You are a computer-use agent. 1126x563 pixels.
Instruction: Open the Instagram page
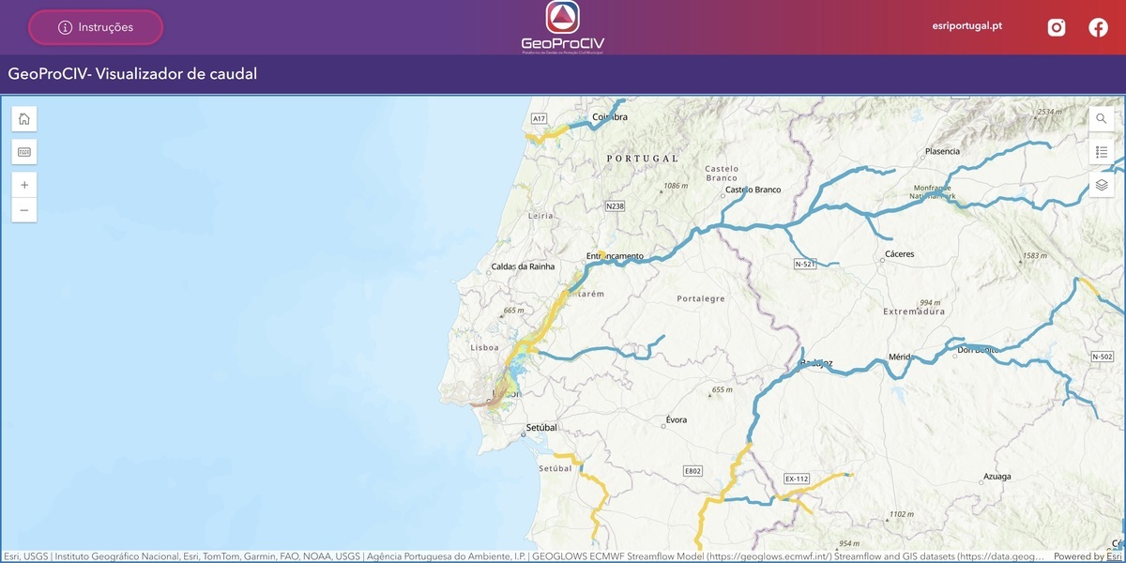tap(1057, 27)
